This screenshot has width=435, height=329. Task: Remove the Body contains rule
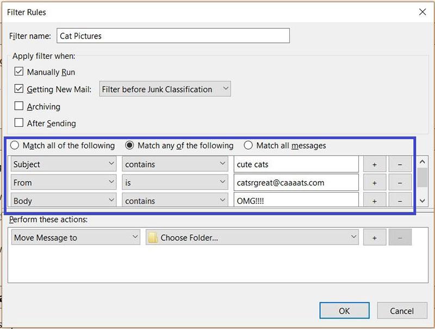tap(400, 200)
